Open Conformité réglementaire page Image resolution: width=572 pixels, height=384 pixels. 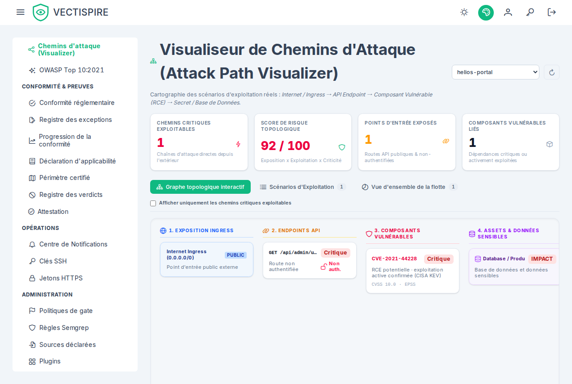pyautogui.click(x=75, y=103)
